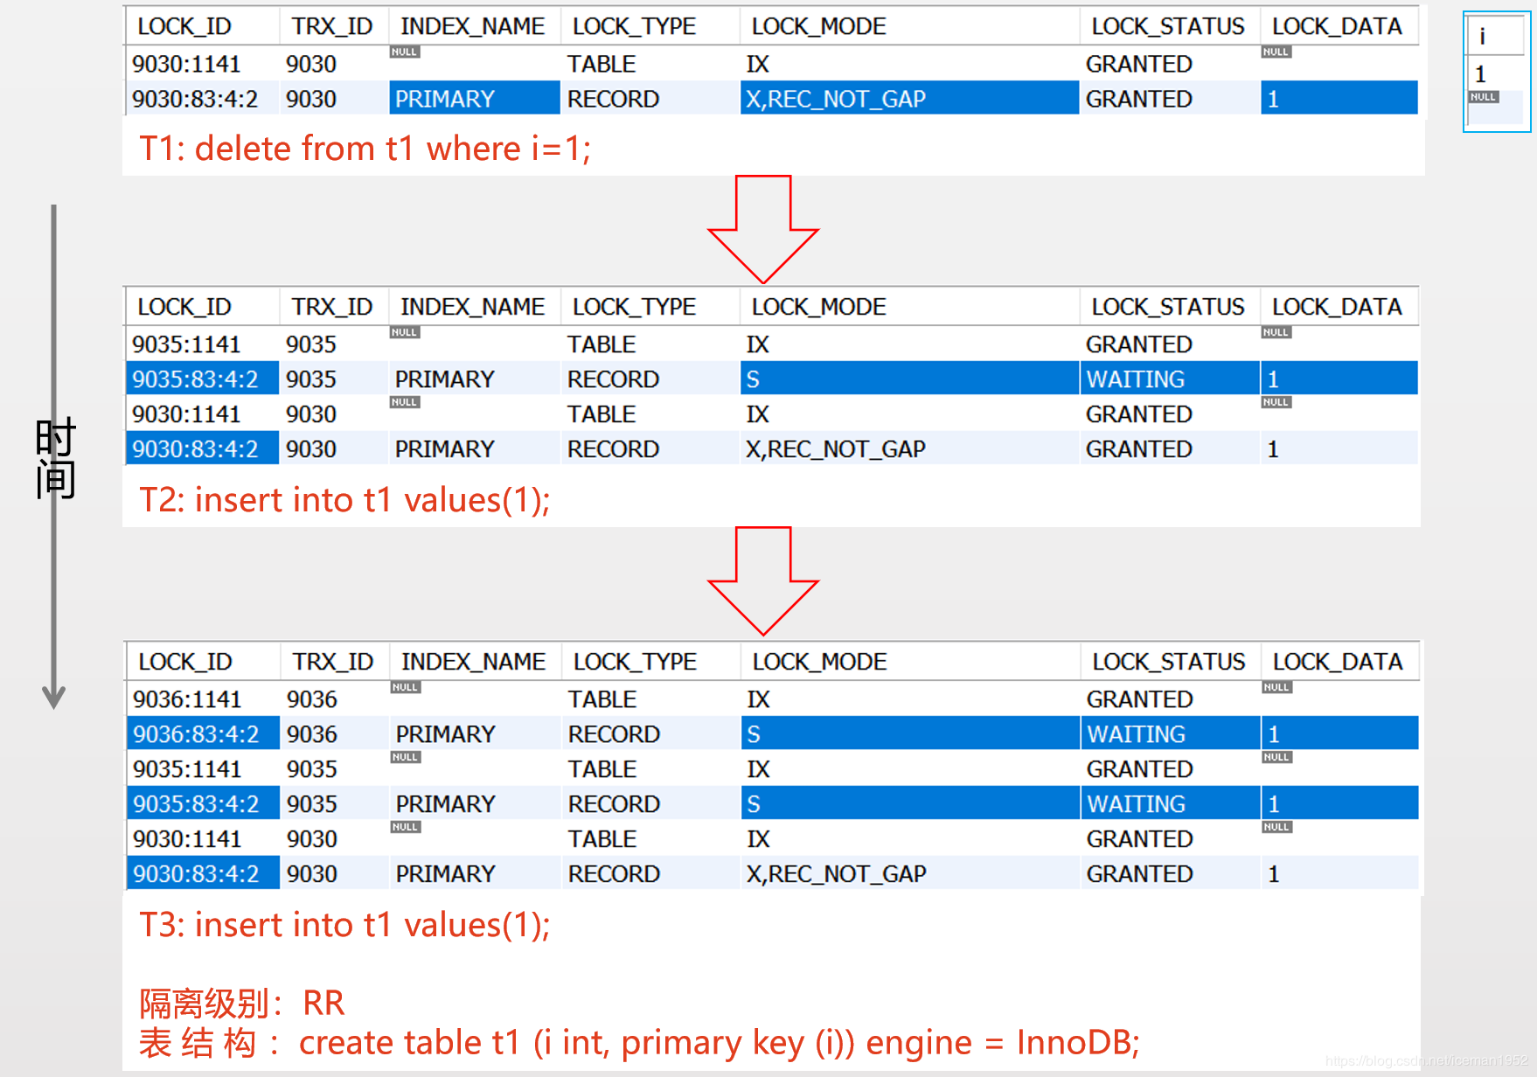This screenshot has width=1537, height=1077.
Task: Select X,REC_NOT_GAP cell in middle table
Action: tap(909, 448)
